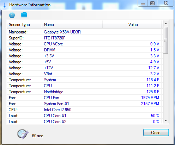
Task: Click the vertical scrollbar thumb
Action: point(166,40)
